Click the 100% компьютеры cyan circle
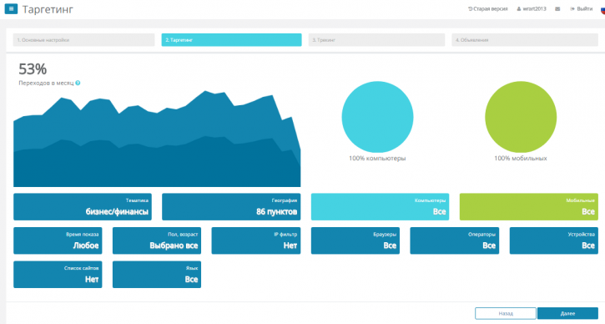This screenshot has width=605, height=324. [377, 117]
